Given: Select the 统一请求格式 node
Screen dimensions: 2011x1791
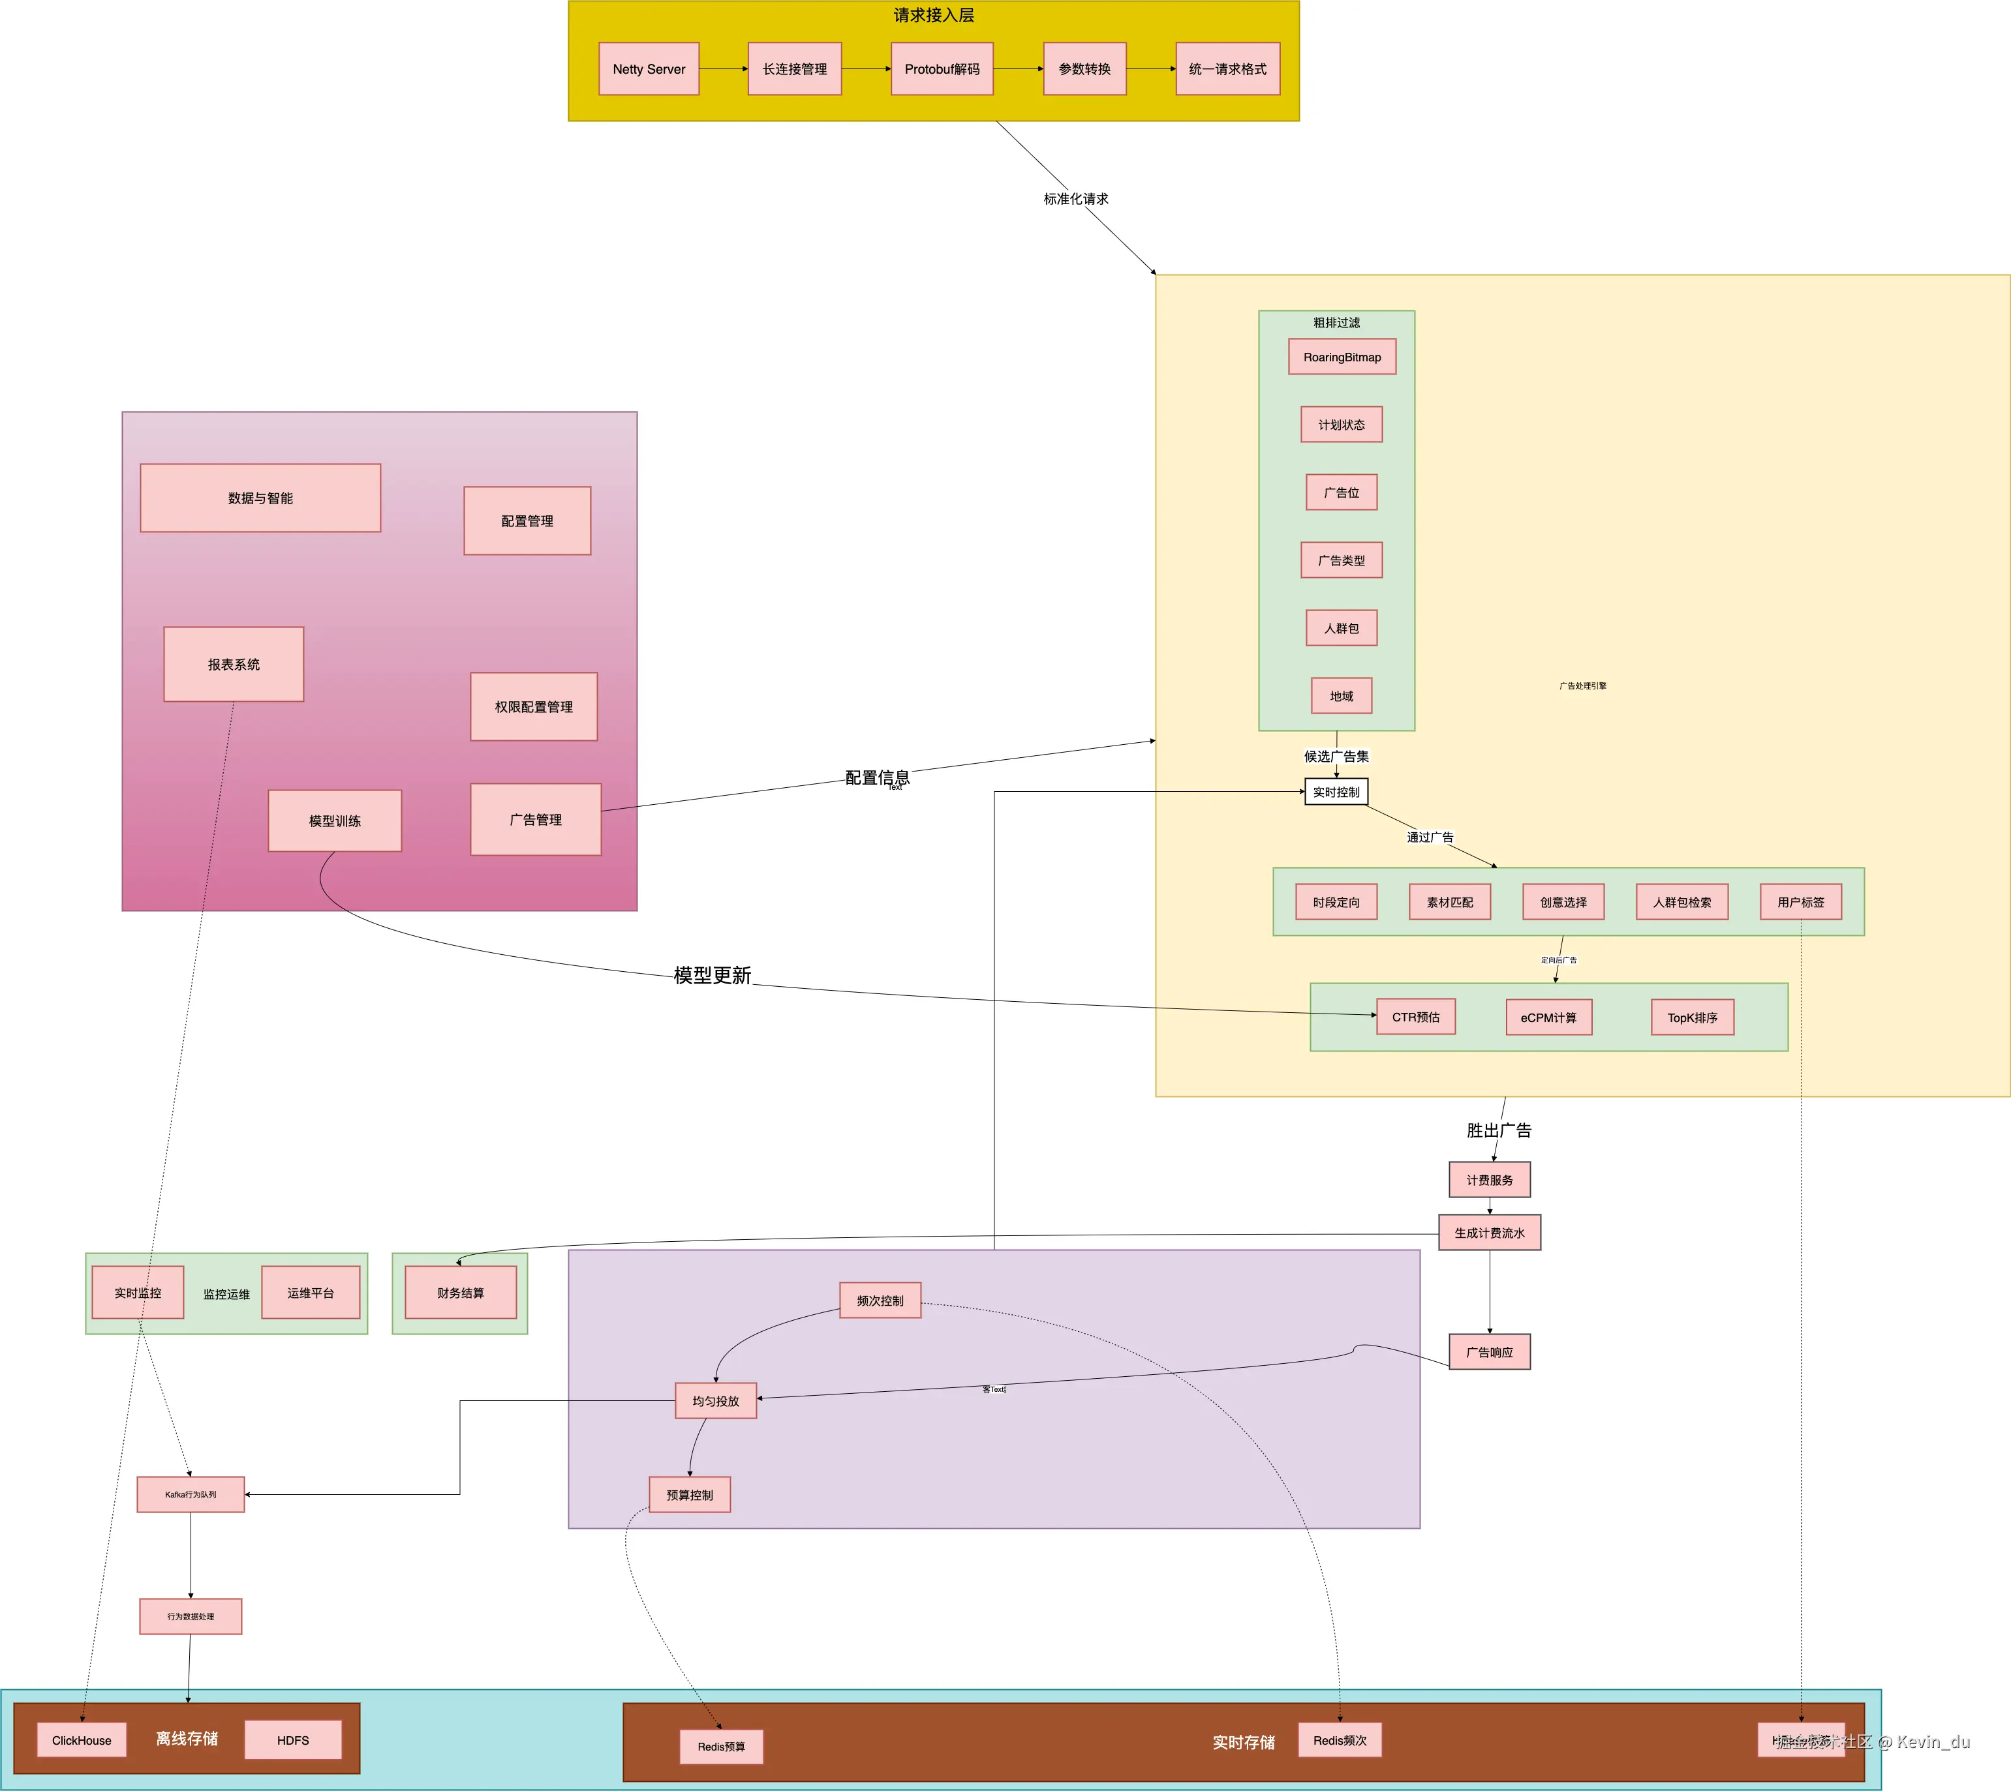Looking at the screenshot, I should click(x=1227, y=69).
